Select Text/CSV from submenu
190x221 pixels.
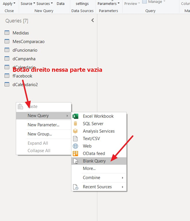pyautogui.click(x=99, y=139)
